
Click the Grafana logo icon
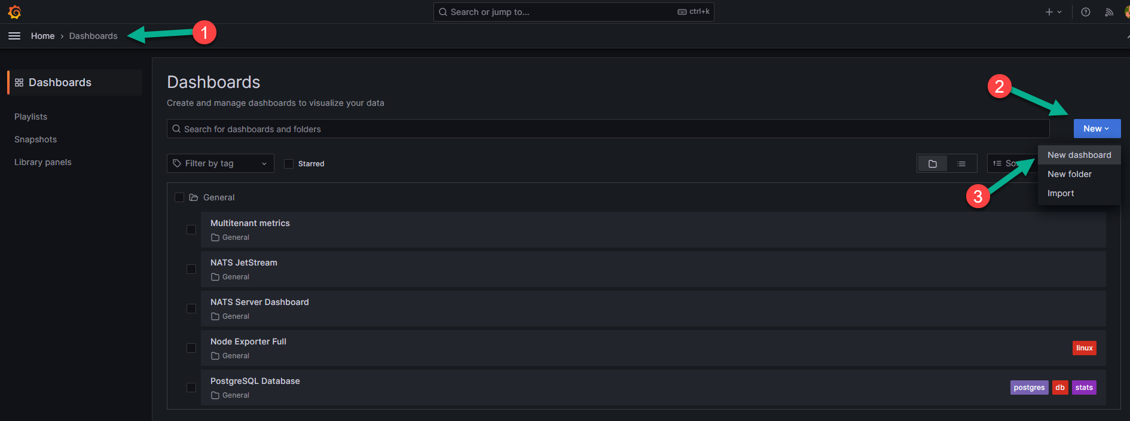pos(15,12)
